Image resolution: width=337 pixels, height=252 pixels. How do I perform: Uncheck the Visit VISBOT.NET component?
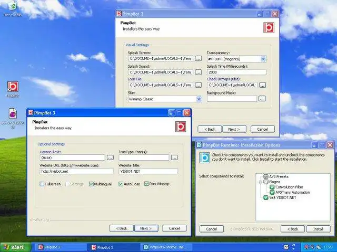(266, 197)
